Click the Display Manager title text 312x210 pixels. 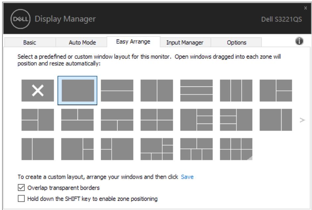tap(65, 19)
